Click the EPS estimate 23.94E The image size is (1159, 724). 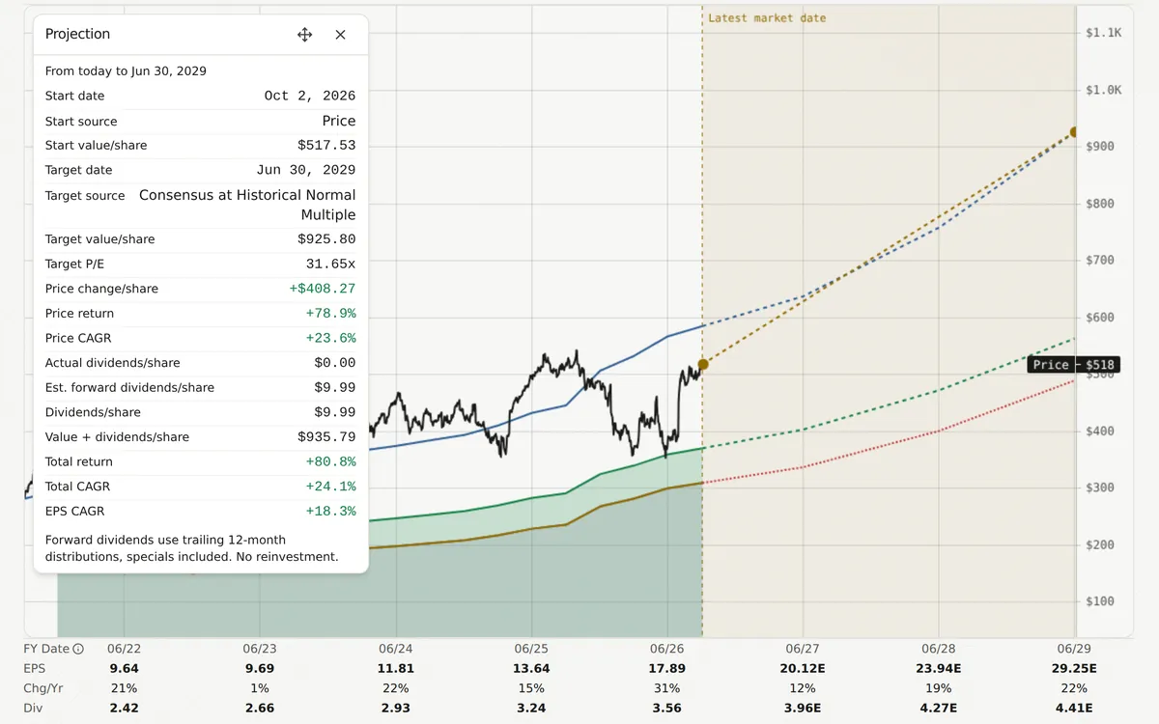click(x=939, y=668)
